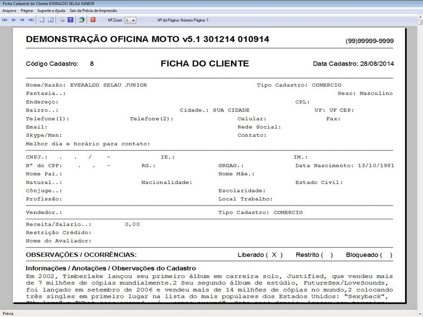Open the export to web icon
The height and width of the screenshot is (317, 423).
click(82, 20)
